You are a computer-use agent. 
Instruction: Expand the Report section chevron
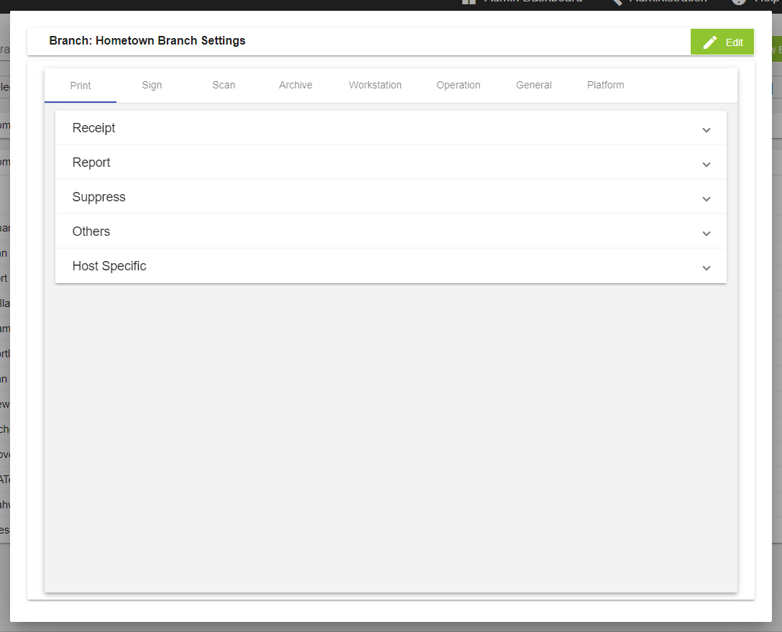tap(707, 165)
